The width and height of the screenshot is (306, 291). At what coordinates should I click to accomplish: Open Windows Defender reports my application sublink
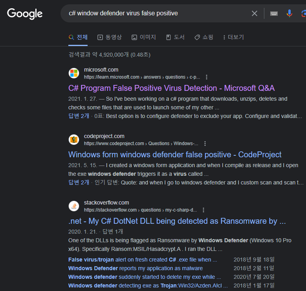pyautogui.click(x=136, y=268)
